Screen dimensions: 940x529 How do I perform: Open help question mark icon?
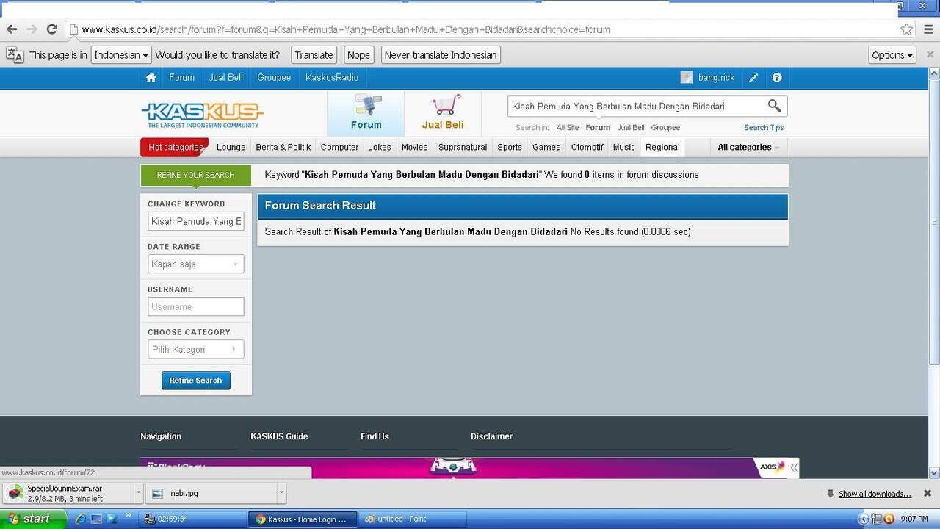[x=777, y=78]
